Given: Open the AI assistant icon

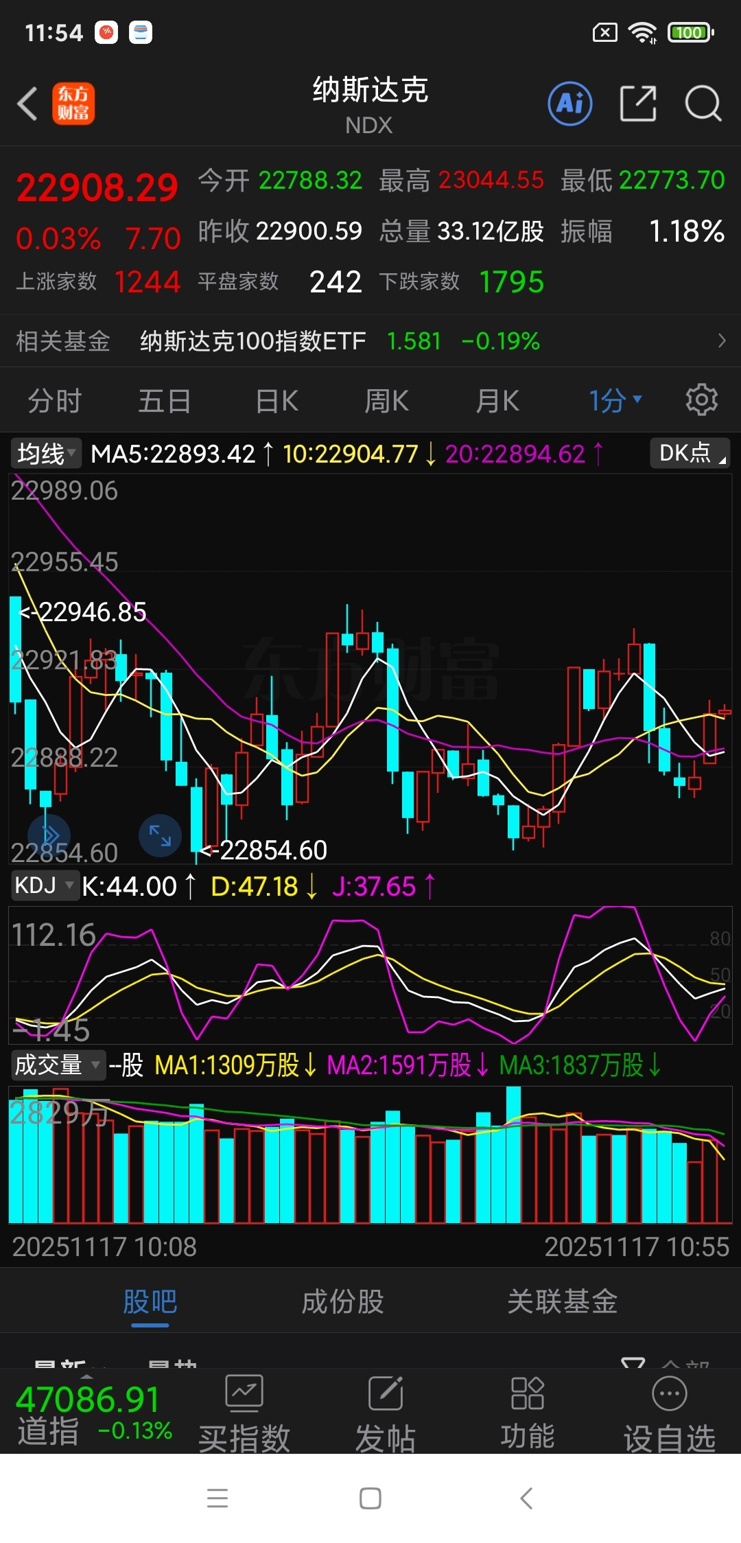Looking at the screenshot, I should pyautogui.click(x=570, y=104).
